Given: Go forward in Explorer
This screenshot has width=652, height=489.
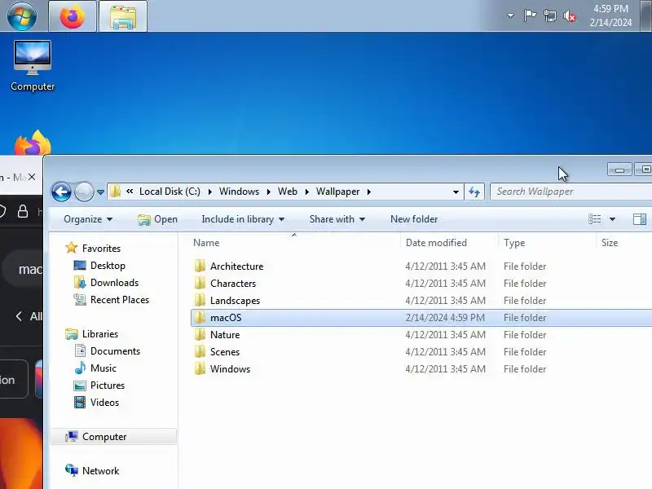Looking at the screenshot, I should [84, 192].
